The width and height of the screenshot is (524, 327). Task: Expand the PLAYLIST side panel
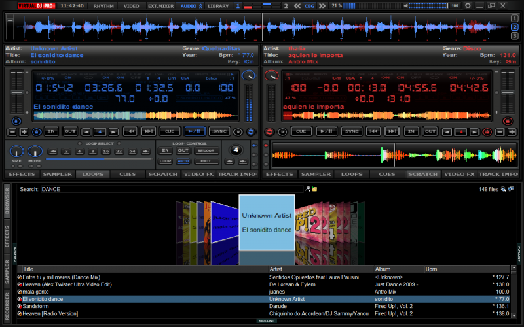tap(519, 254)
